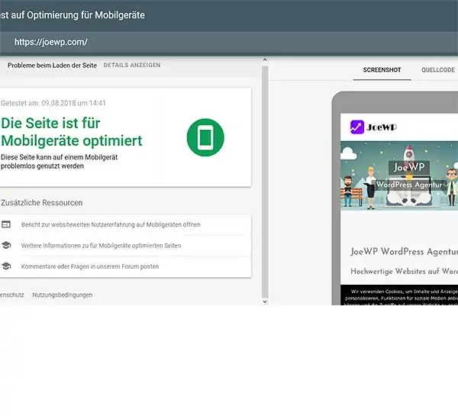This screenshot has height=416, width=458.
Task: Open the Nutzungsbedingungen footer link
Action: (63, 295)
